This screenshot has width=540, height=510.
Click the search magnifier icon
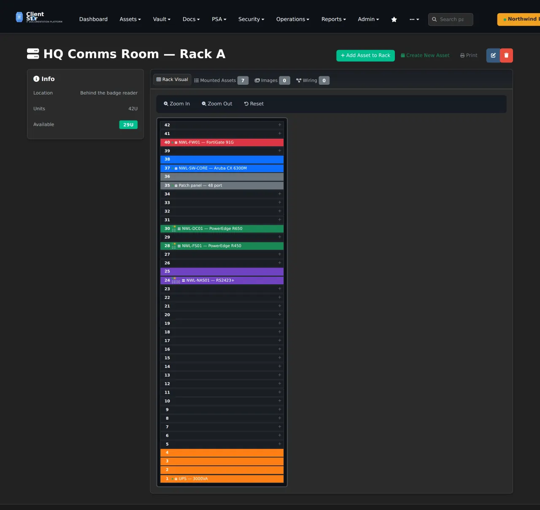pos(434,19)
